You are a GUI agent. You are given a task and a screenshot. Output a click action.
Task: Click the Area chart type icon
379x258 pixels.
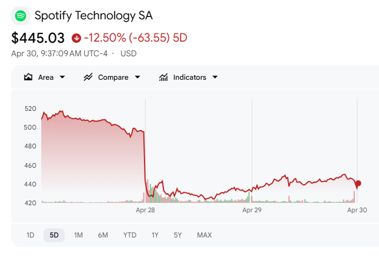pos(28,77)
